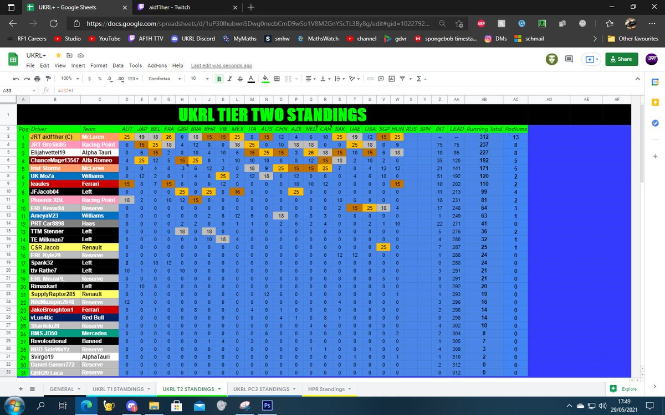665x415 pixels.
Task: Add a new sheet with the plus button
Action: click(x=21, y=389)
